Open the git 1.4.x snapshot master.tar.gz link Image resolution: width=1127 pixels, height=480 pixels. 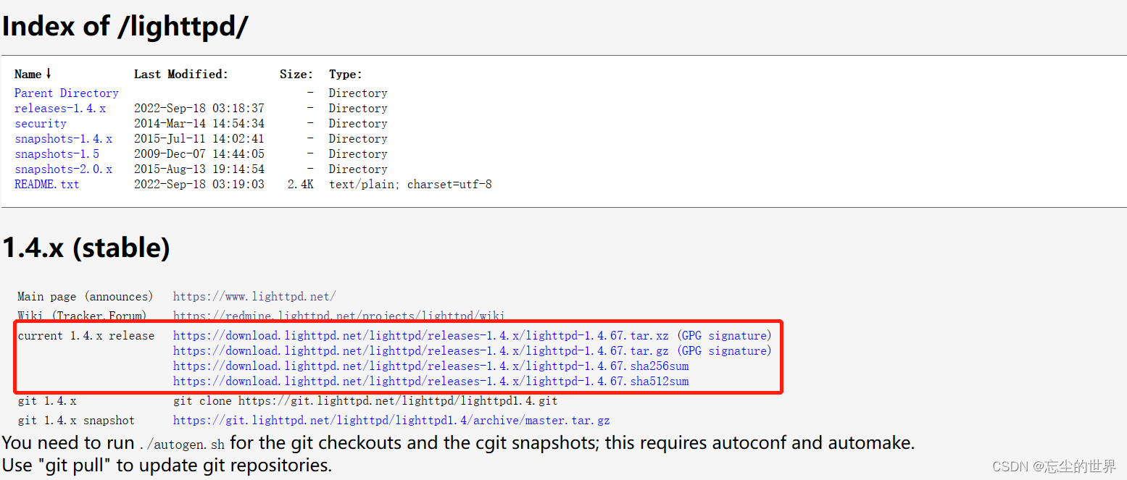[x=391, y=420]
